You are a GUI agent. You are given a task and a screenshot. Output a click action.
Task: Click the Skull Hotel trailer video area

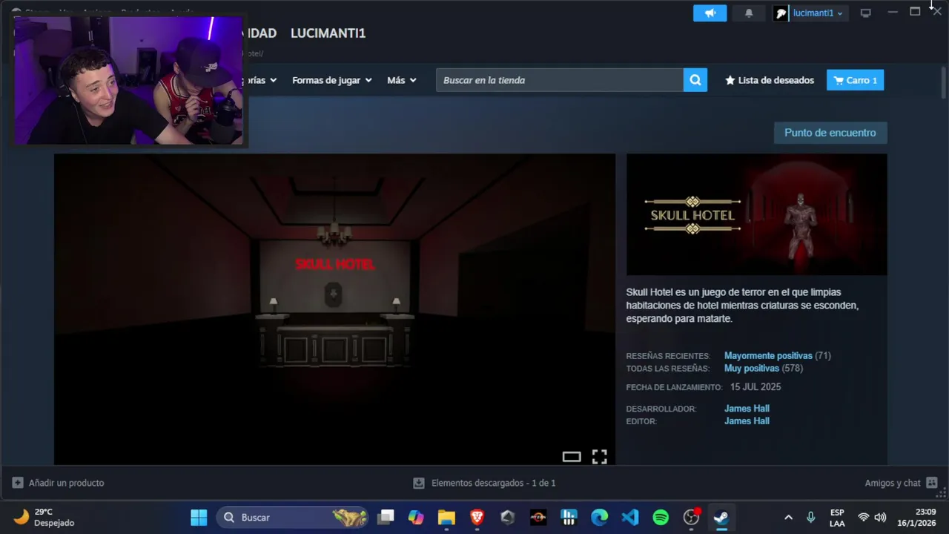pyautogui.click(x=334, y=308)
